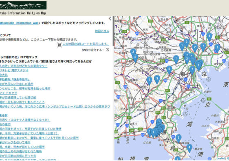229x161 pixels.
Task: Open the 東京タワー intersection link in list
Action: [24, 66]
